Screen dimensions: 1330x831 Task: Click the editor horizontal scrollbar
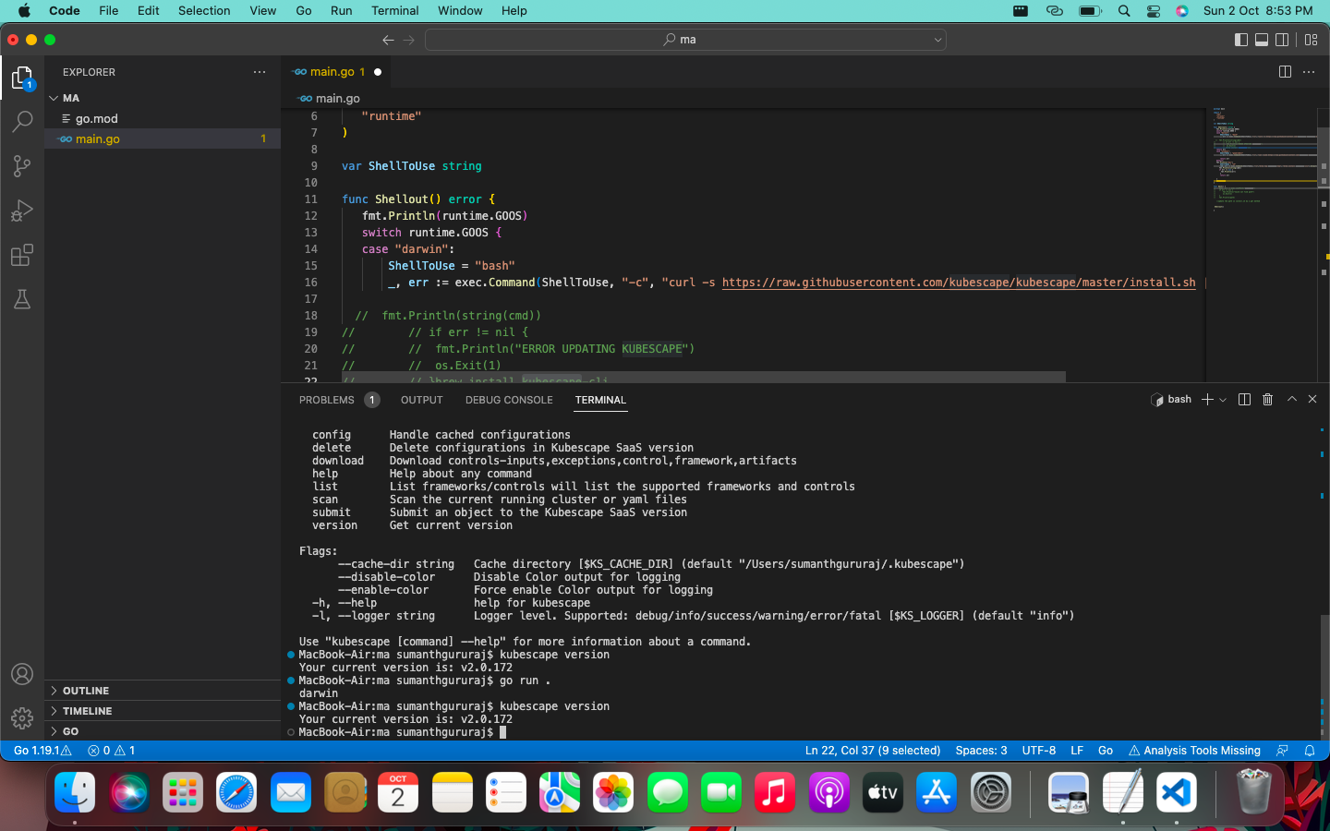coord(703,377)
